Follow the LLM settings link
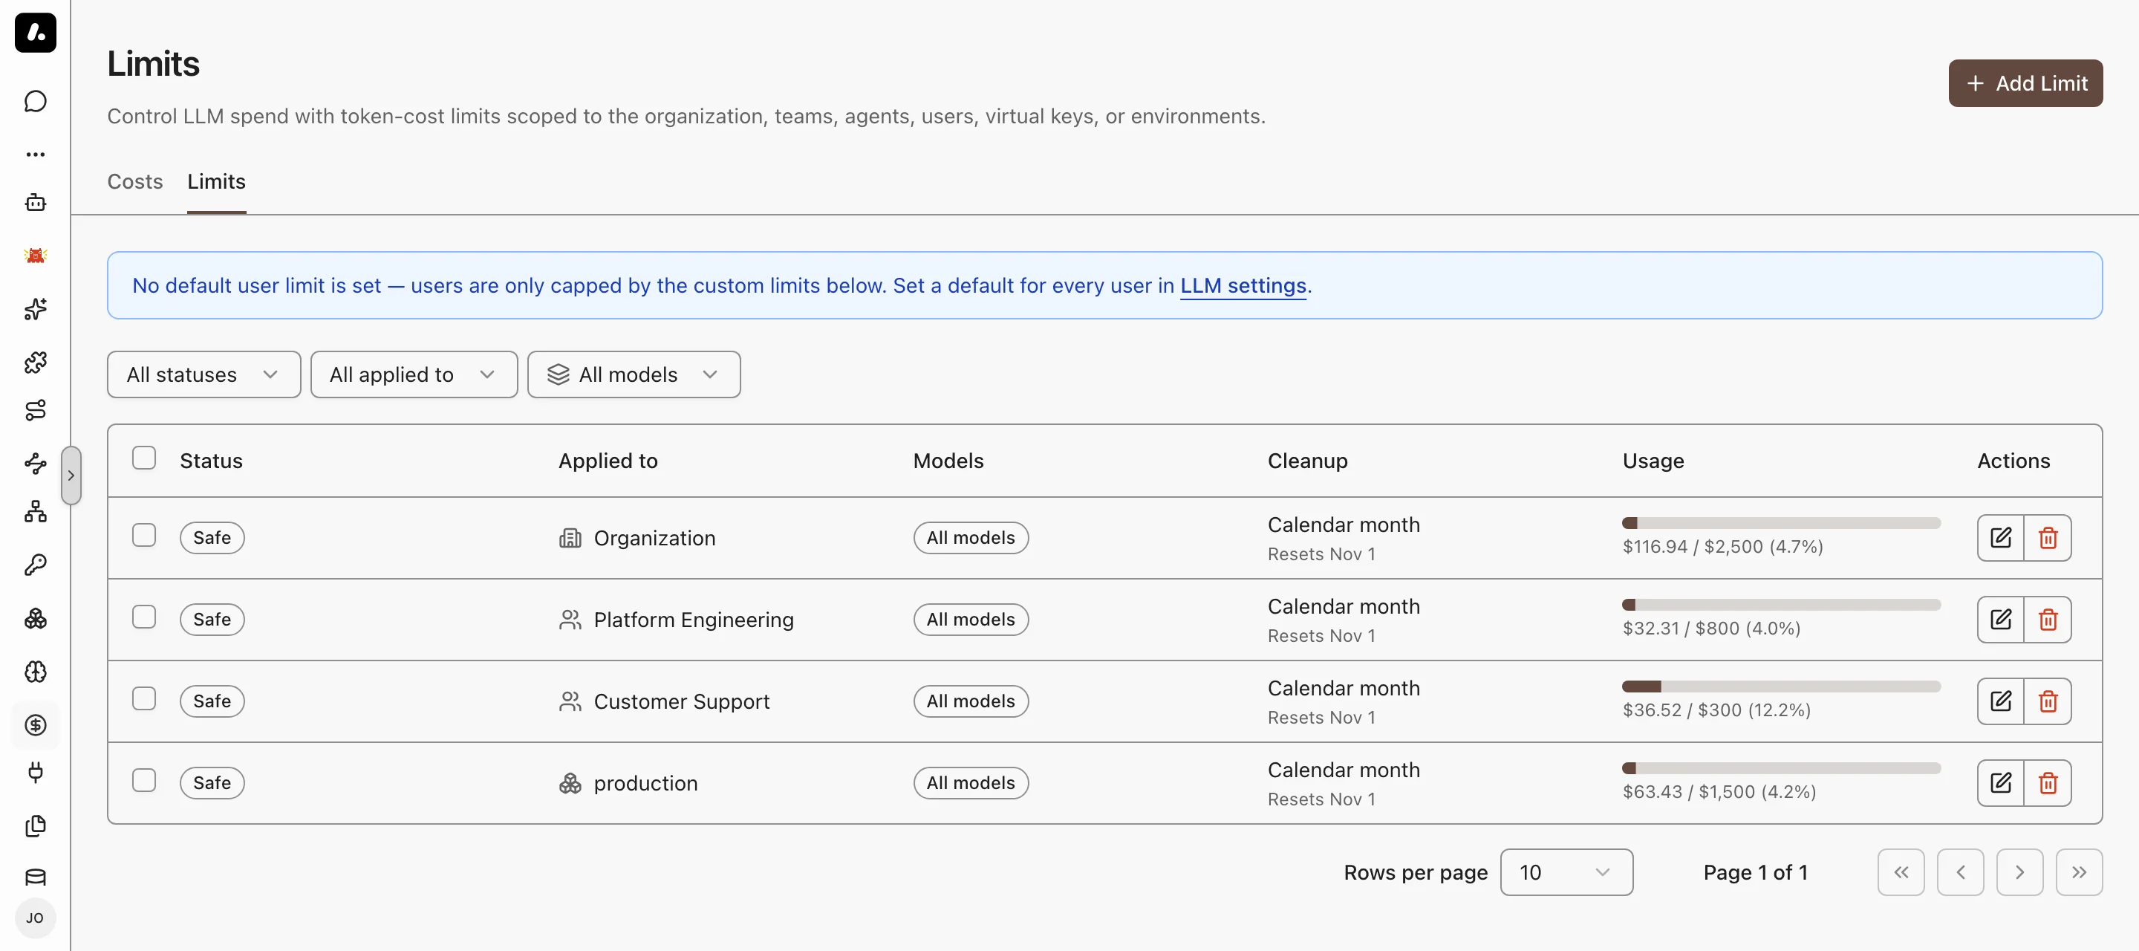 point(1243,286)
